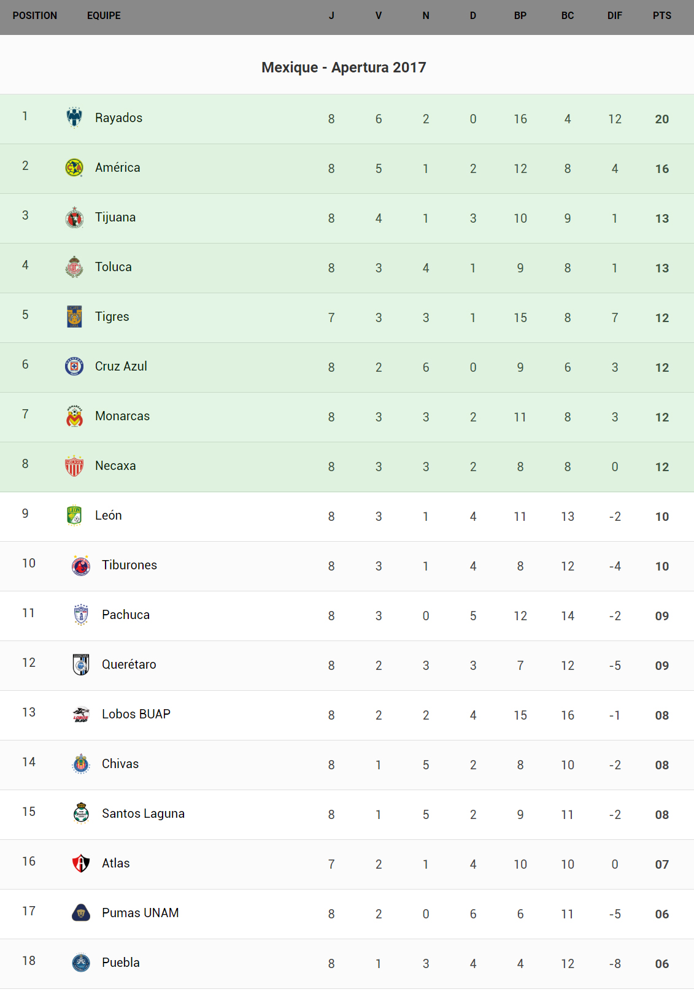
Task: Select the EQUIPE column header
Action: tap(104, 16)
